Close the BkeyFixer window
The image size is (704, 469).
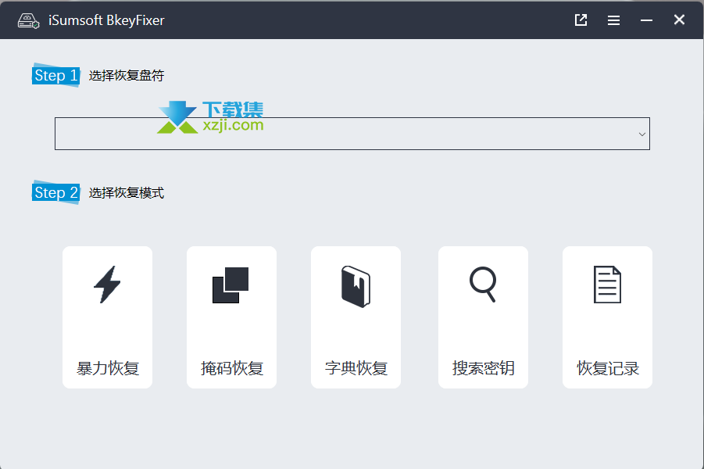coord(679,20)
